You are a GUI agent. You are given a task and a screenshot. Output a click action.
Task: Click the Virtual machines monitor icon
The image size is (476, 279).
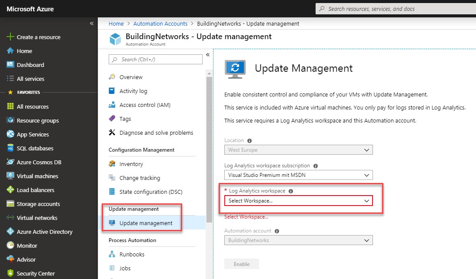[x=10, y=176]
